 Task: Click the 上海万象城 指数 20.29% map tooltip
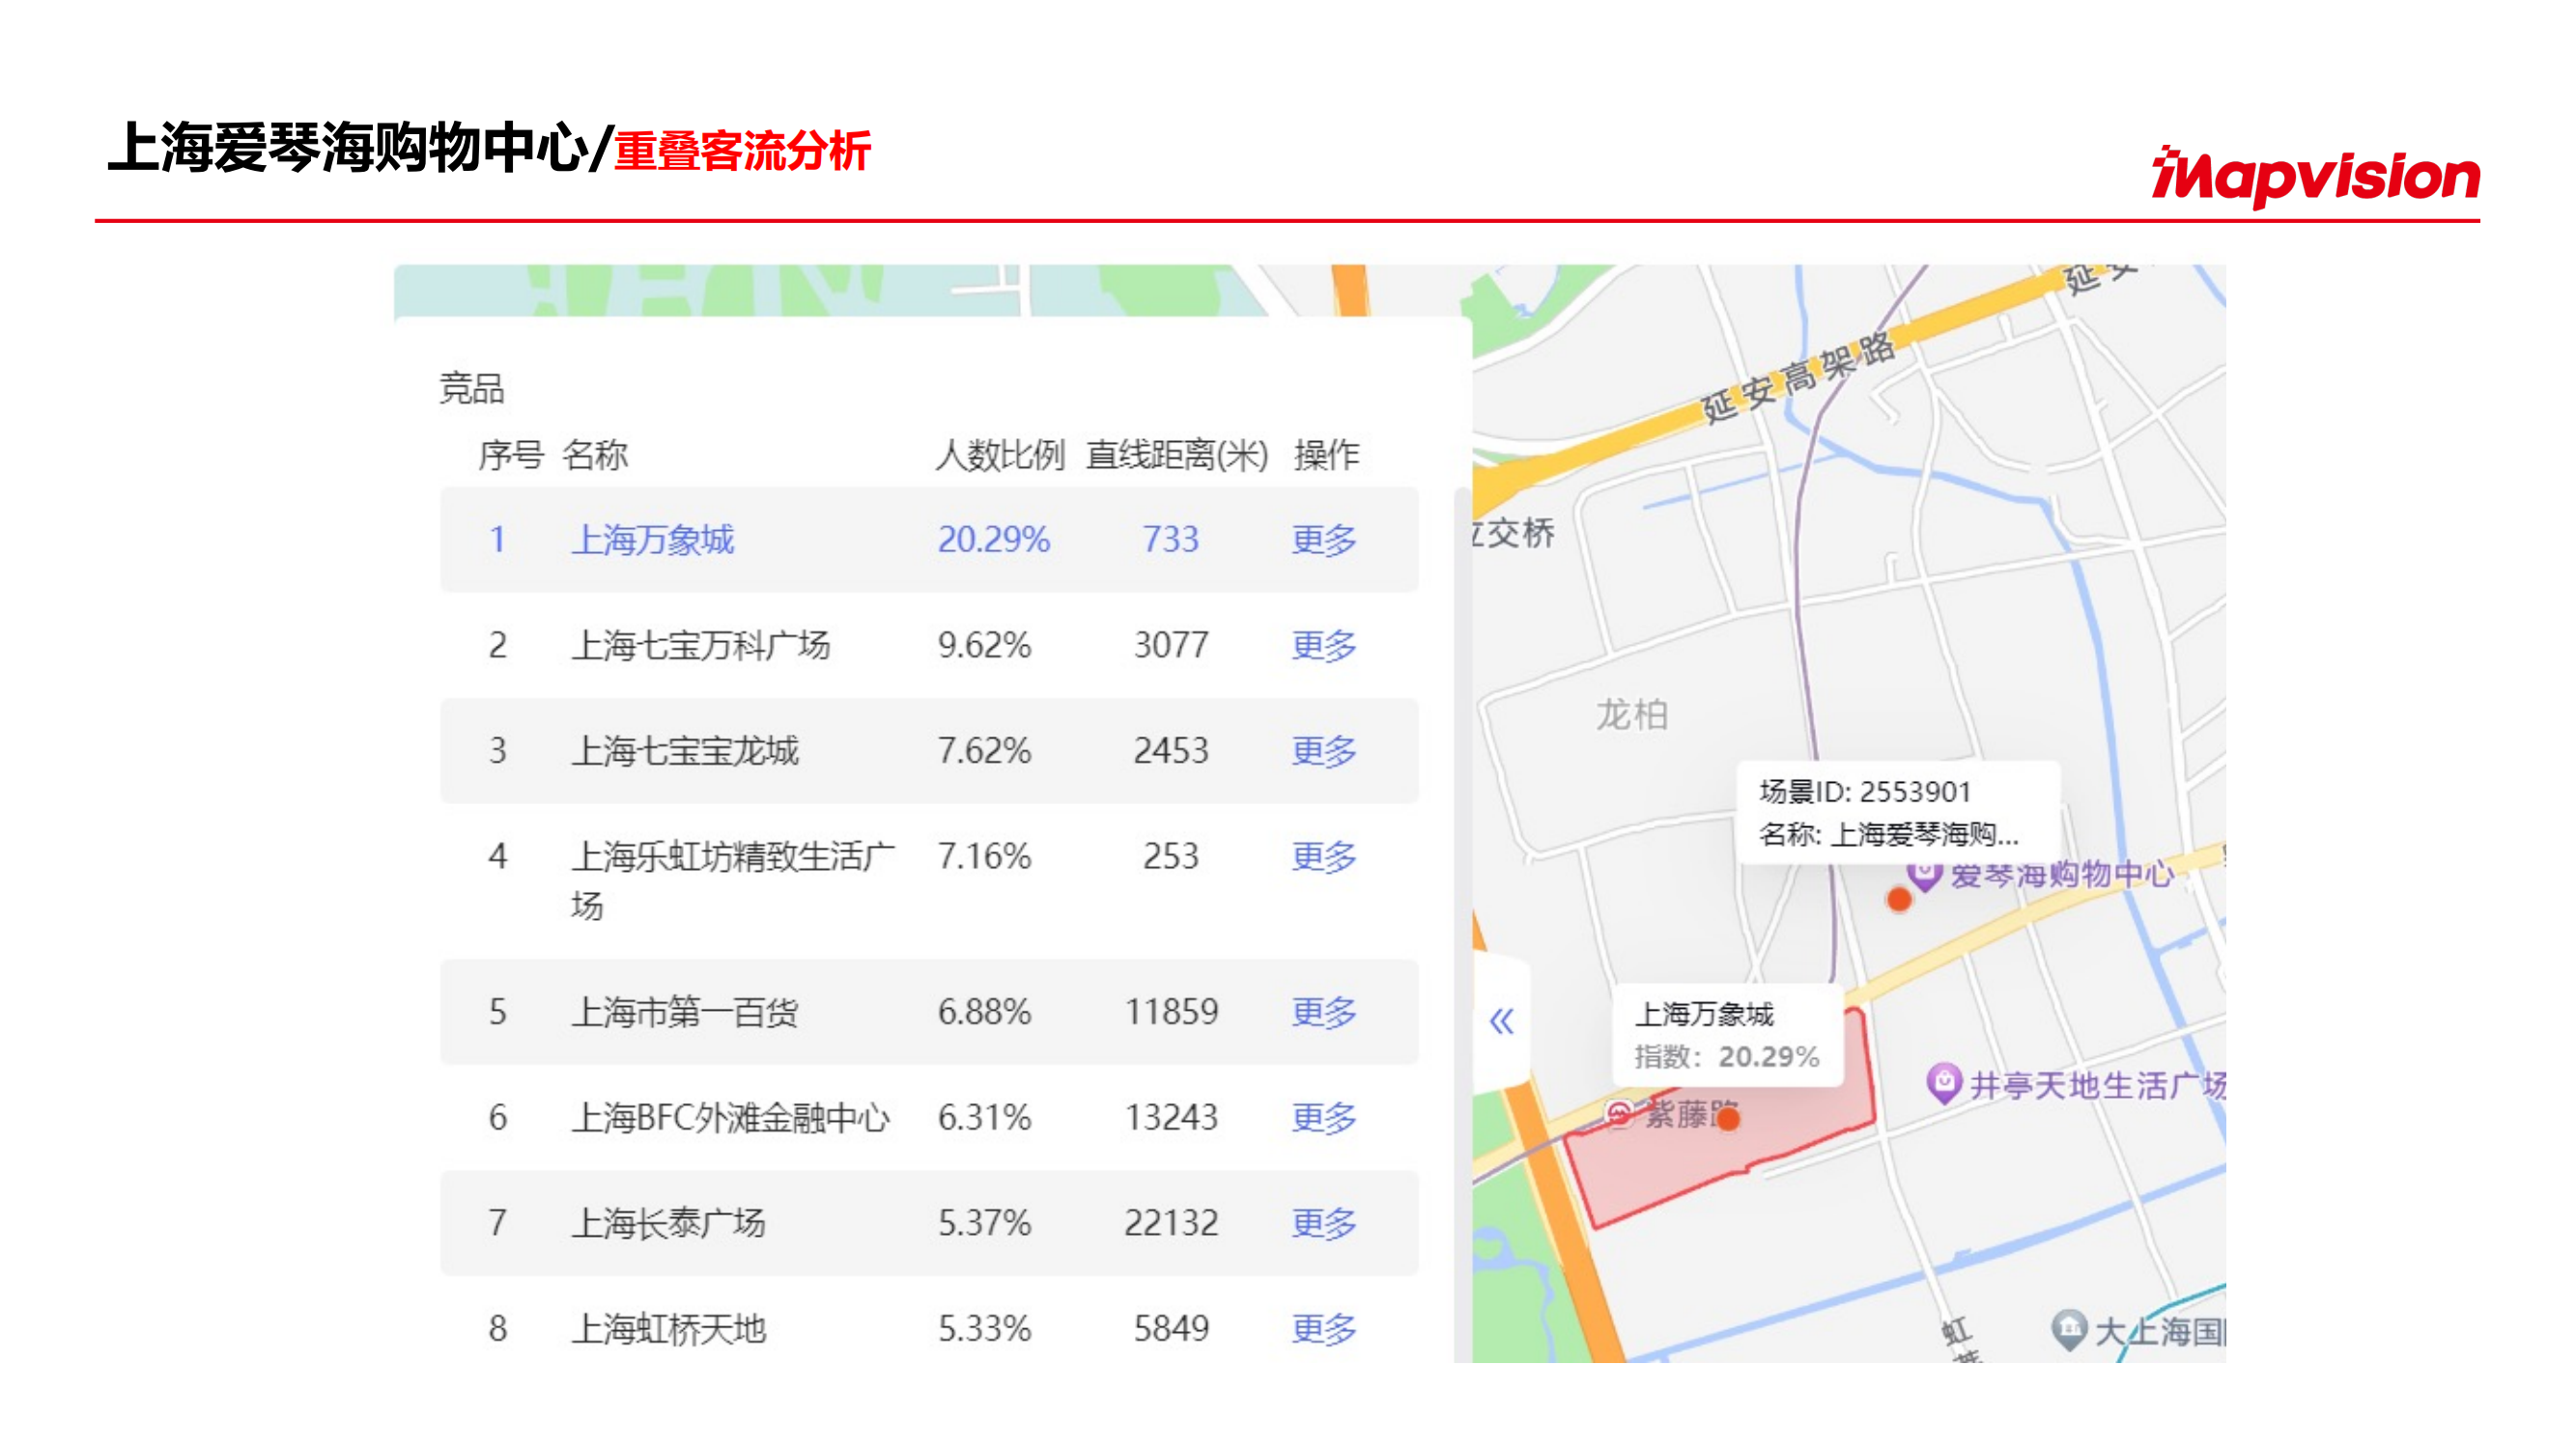(x=1727, y=1035)
